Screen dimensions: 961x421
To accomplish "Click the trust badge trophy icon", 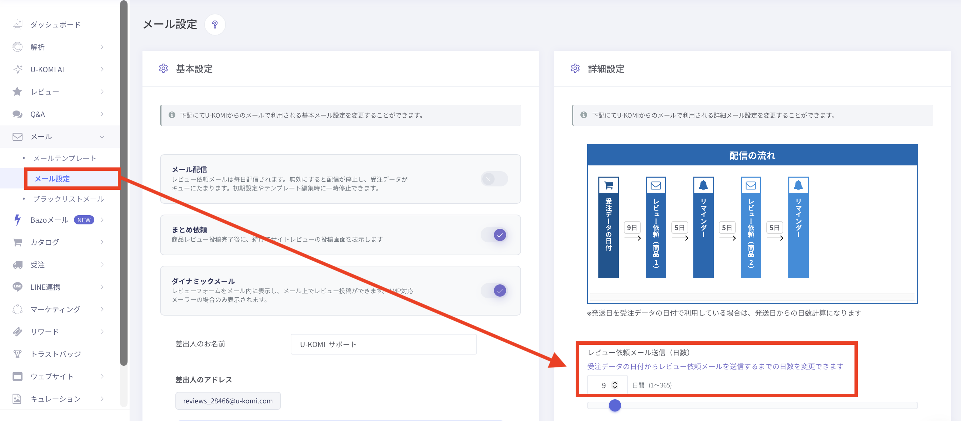I will point(17,354).
